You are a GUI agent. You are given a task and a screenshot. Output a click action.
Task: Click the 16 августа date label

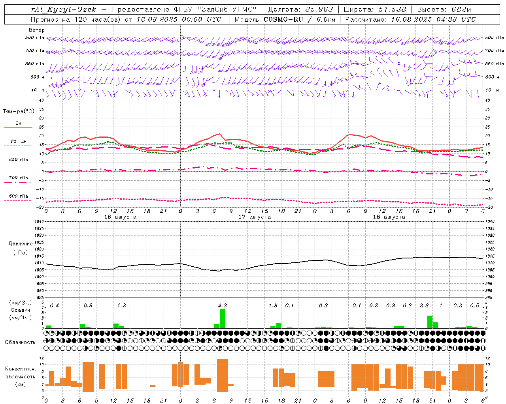click(x=120, y=217)
